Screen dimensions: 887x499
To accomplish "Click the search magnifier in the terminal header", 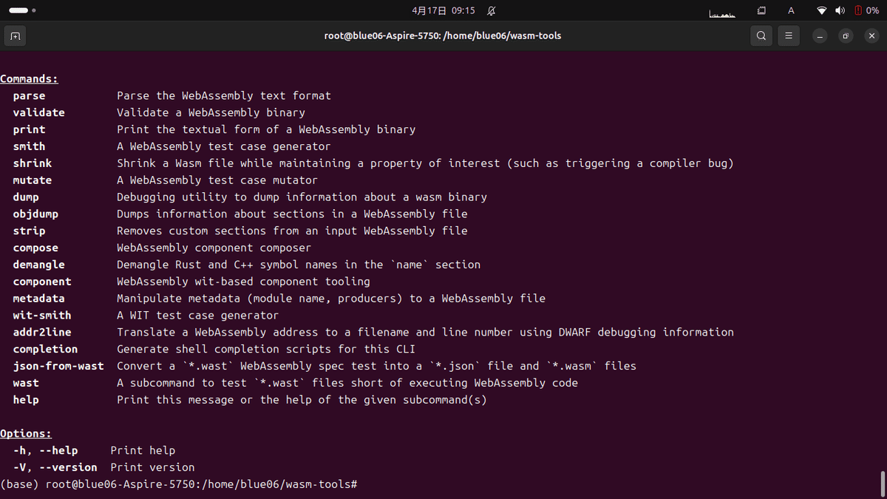I will 761,35.
